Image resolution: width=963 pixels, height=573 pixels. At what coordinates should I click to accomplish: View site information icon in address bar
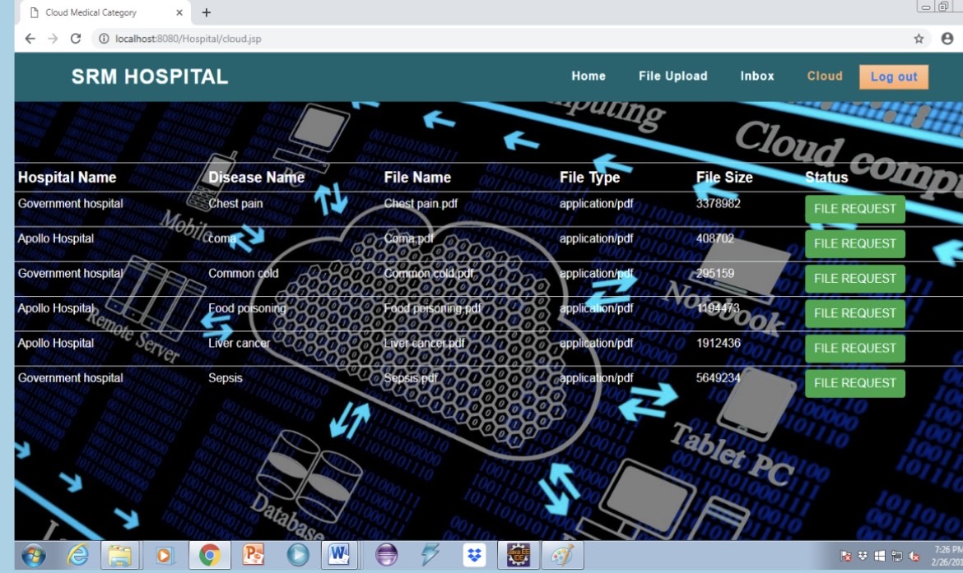(104, 39)
